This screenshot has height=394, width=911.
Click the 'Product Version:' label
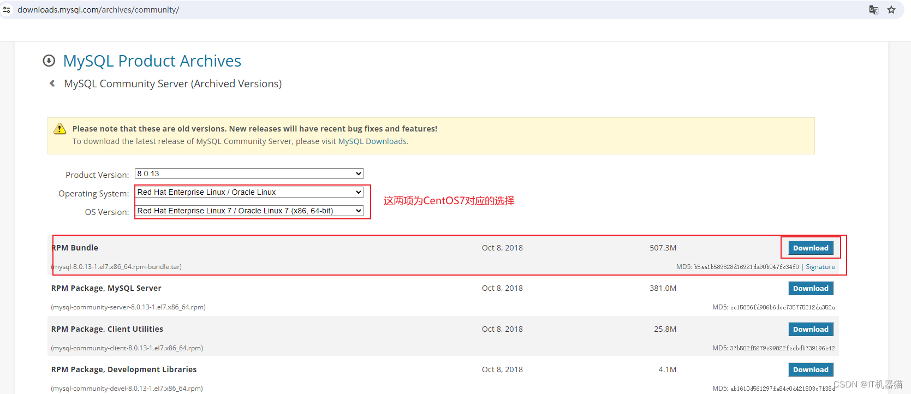(97, 175)
